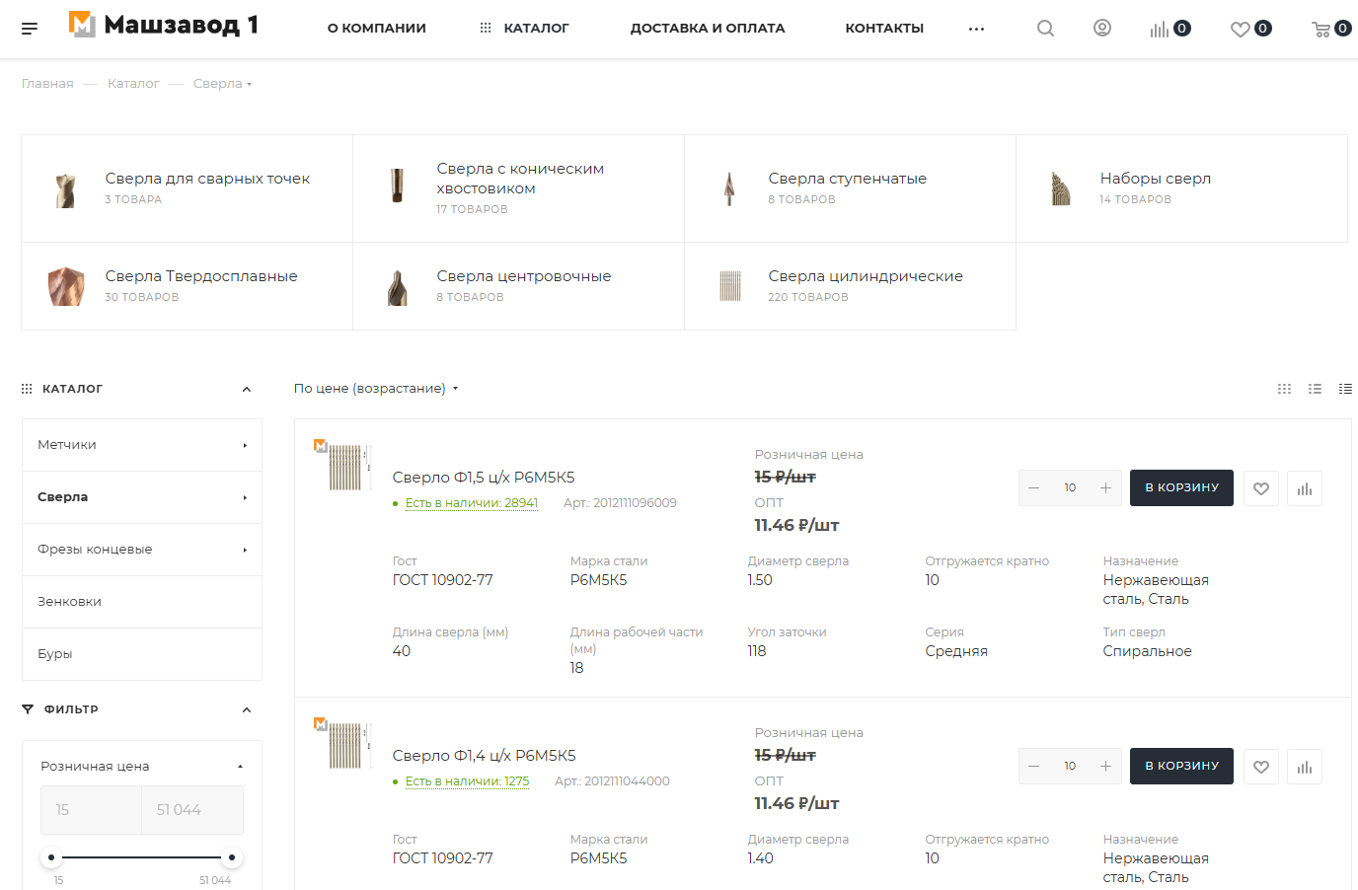Open the shopping cart icon
The height and width of the screenshot is (890, 1358).
coord(1321,30)
